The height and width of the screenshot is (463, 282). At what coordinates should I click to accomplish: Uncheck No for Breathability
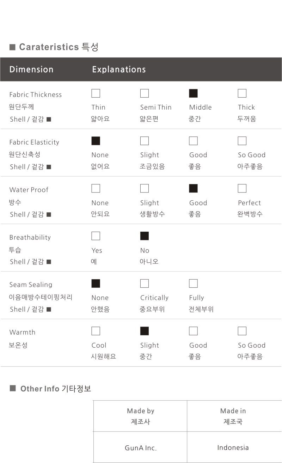(x=145, y=236)
